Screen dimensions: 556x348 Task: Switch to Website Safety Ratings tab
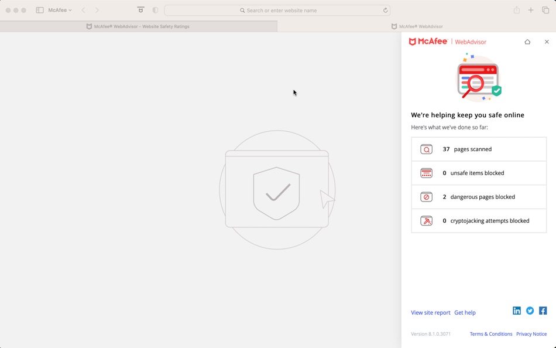(x=139, y=26)
